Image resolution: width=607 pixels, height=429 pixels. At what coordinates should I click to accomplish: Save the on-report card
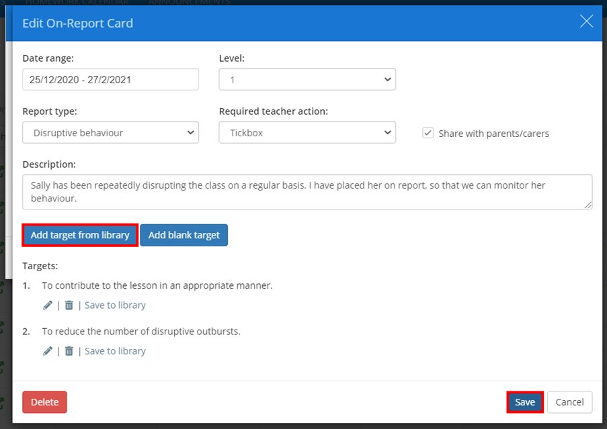[524, 401]
